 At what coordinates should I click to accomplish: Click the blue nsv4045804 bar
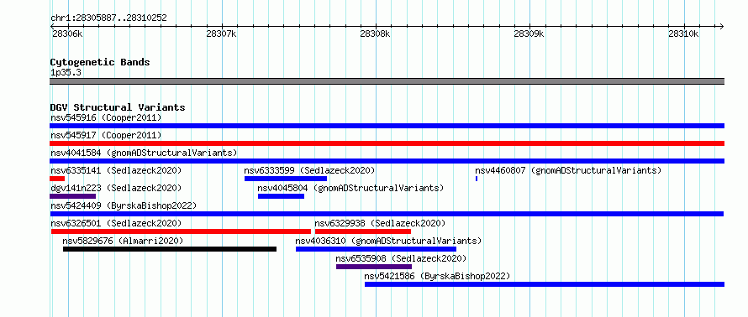(281, 196)
